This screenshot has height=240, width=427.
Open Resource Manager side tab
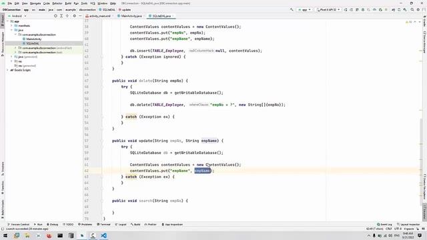3,43
